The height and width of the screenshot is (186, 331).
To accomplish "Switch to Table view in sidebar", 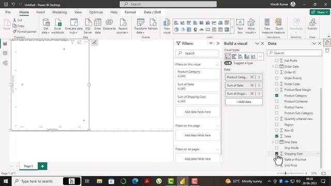I will 5,53.
